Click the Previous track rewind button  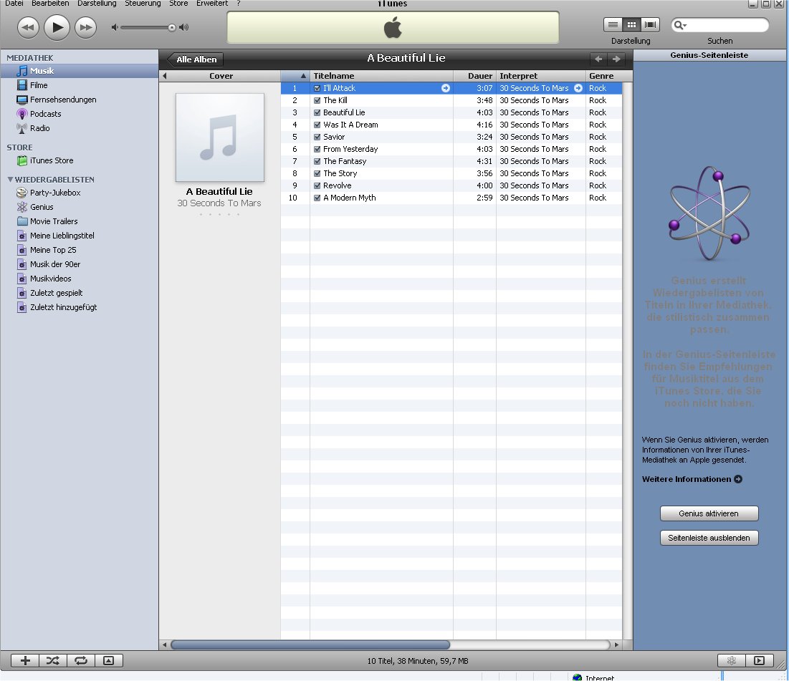pos(28,27)
